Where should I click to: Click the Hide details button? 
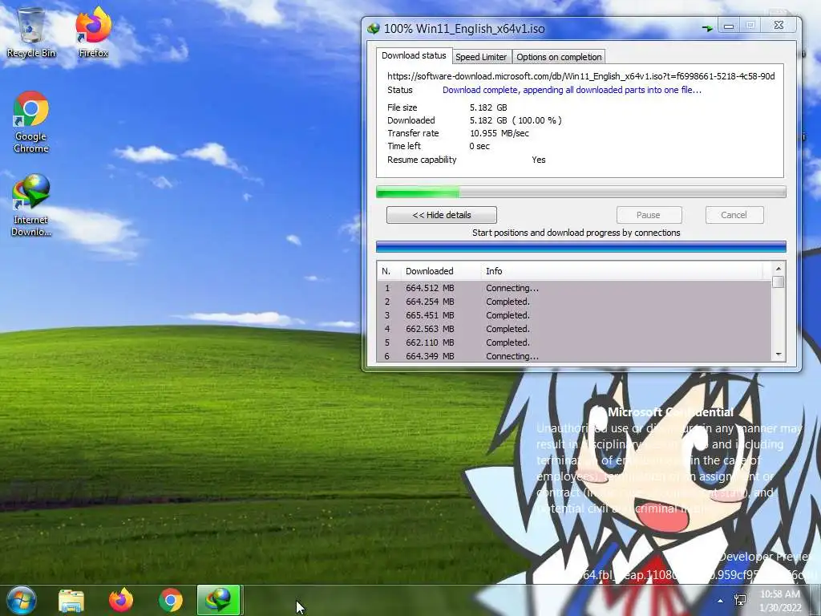pos(442,215)
